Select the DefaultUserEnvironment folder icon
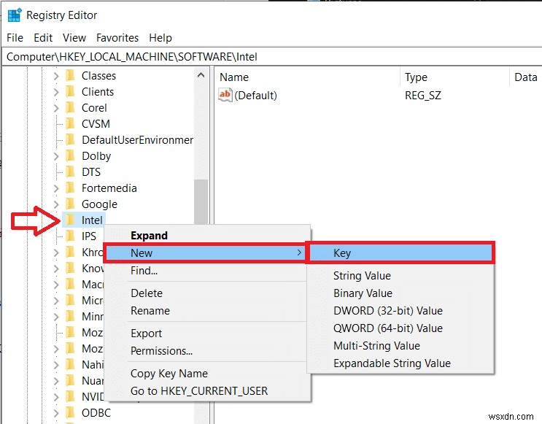The image size is (542, 424). (70, 139)
